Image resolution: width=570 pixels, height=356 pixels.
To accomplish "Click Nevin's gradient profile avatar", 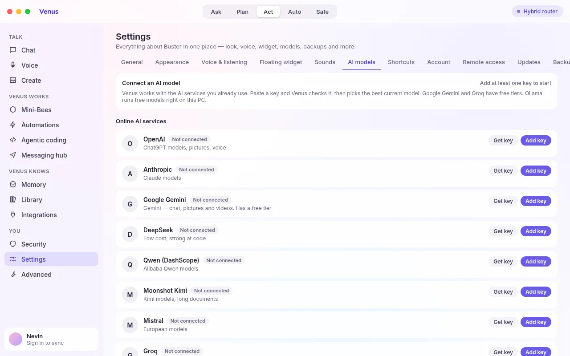I will pyautogui.click(x=16, y=339).
